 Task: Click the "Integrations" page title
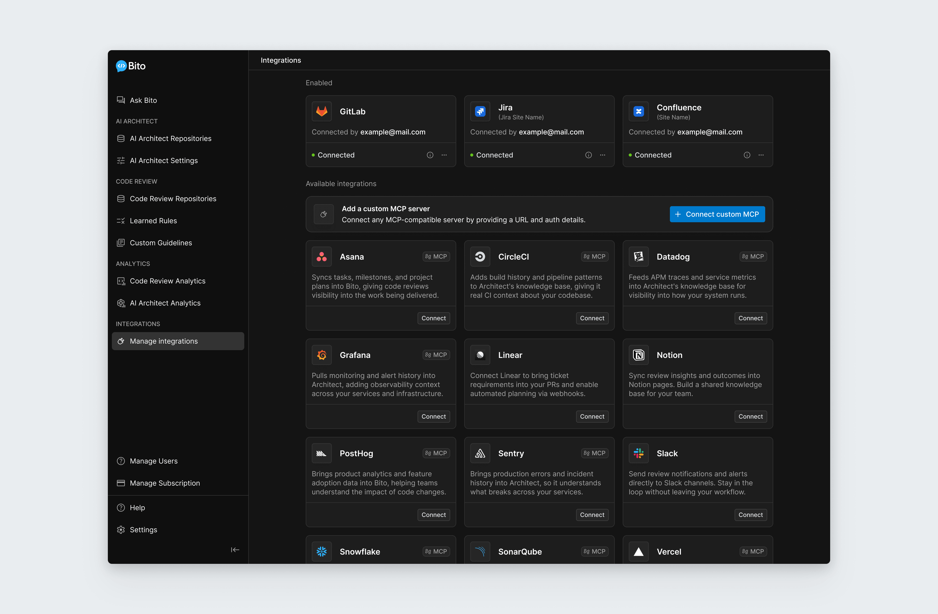281,60
